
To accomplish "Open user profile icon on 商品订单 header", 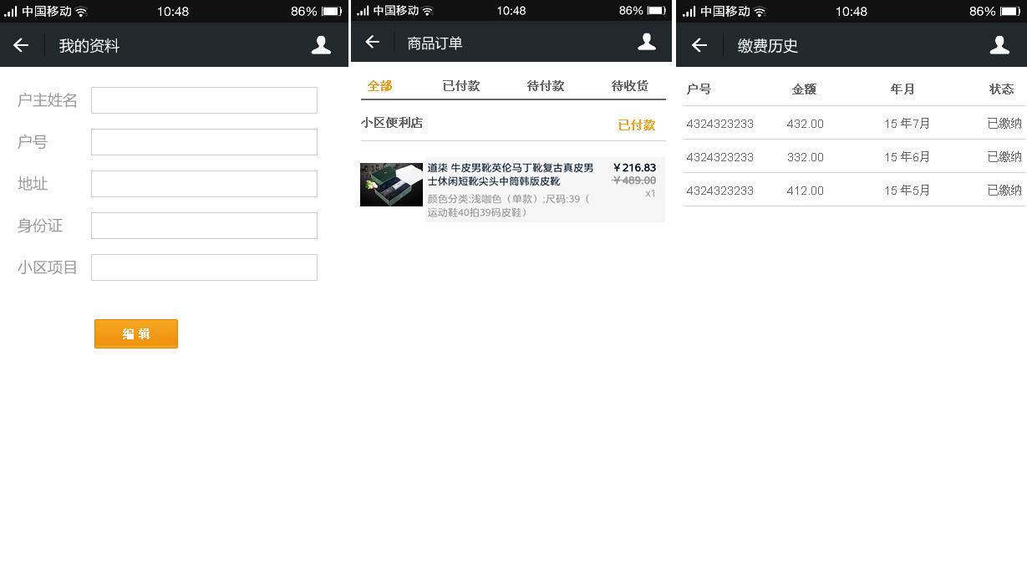I will click(x=647, y=43).
